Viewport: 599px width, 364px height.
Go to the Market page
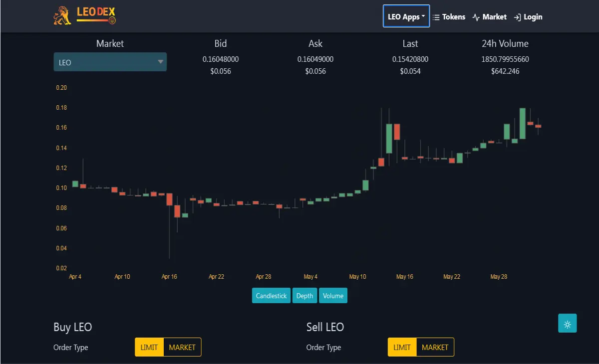pyautogui.click(x=489, y=17)
